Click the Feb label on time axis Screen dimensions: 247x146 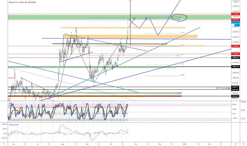point(210,144)
